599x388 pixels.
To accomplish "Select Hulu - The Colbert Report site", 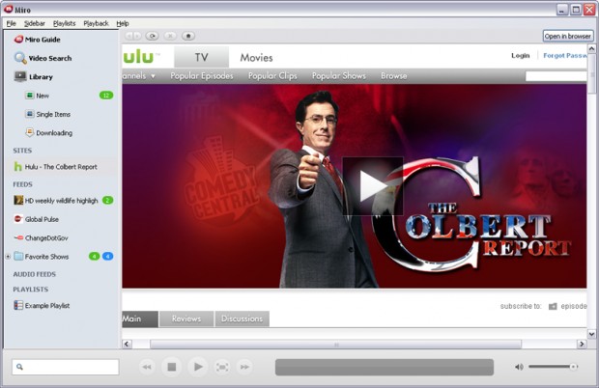I will [x=55, y=167].
